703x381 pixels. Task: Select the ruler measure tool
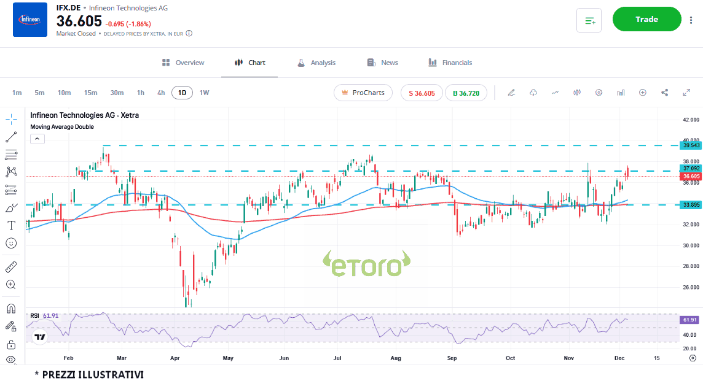[x=11, y=267]
